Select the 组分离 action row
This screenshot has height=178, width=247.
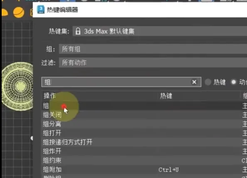pos(144,124)
